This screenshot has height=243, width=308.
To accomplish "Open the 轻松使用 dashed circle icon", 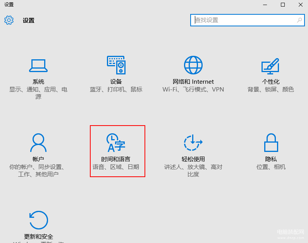I will [x=193, y=143].
